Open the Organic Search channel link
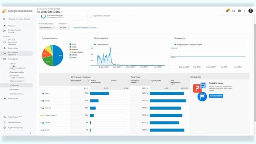This screenshot has width=256, height=144. pos(51,115)
